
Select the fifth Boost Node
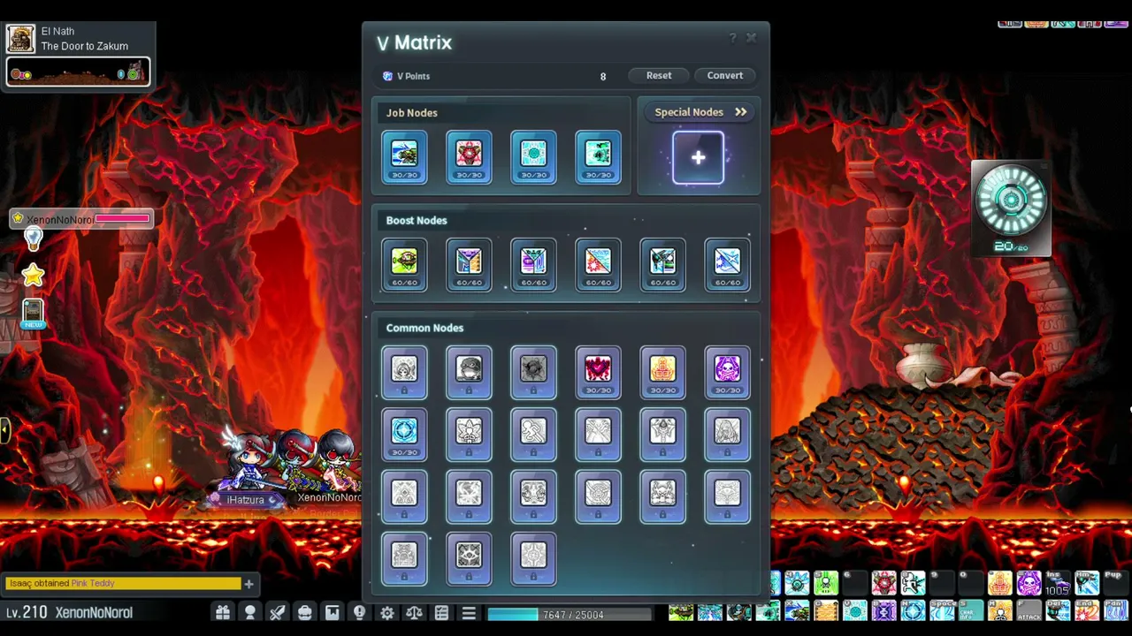click(x=662, y=265)
